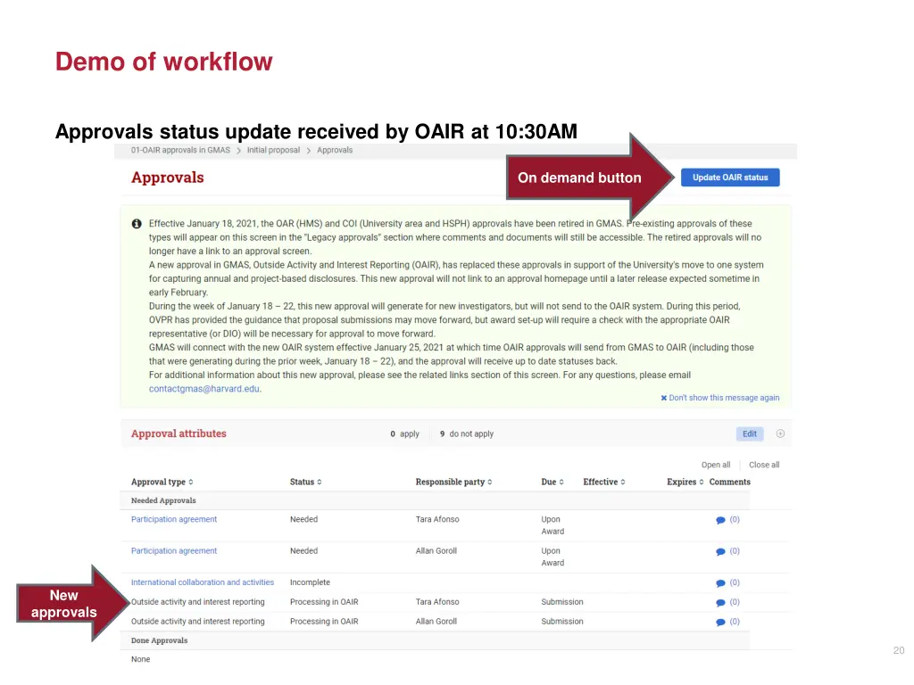The width and height of the screenshot is (914, 685).
Task: Expand the Approval attributes plus icon
Action: (780, 433)
